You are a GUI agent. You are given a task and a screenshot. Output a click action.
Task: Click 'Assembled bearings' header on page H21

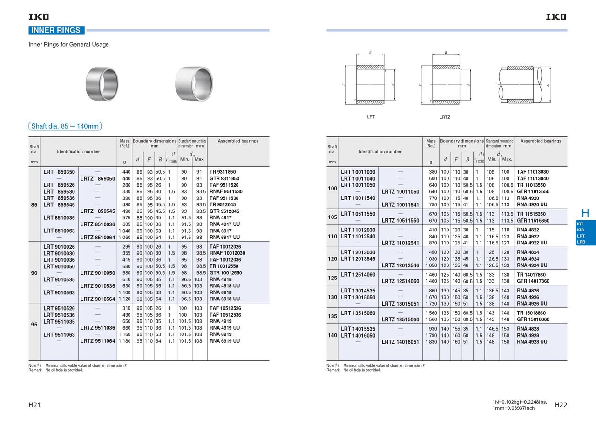coord(238,141)
